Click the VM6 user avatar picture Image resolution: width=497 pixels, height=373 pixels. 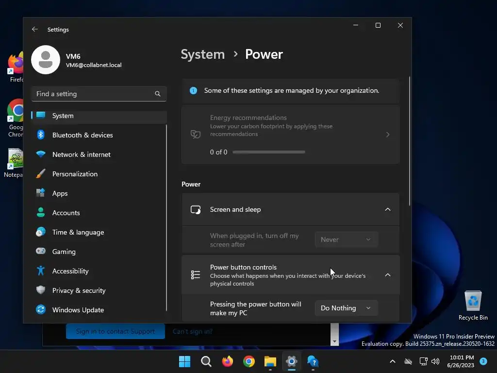pyautogui.click(x=46, y=60)
